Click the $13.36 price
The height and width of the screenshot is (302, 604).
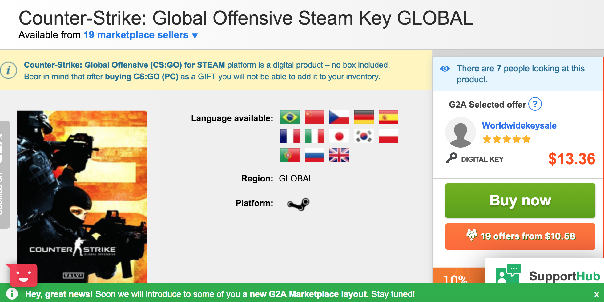(572, 159)
